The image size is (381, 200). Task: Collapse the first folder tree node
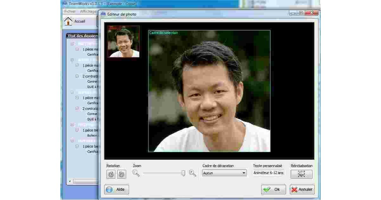tap(72, 43)
